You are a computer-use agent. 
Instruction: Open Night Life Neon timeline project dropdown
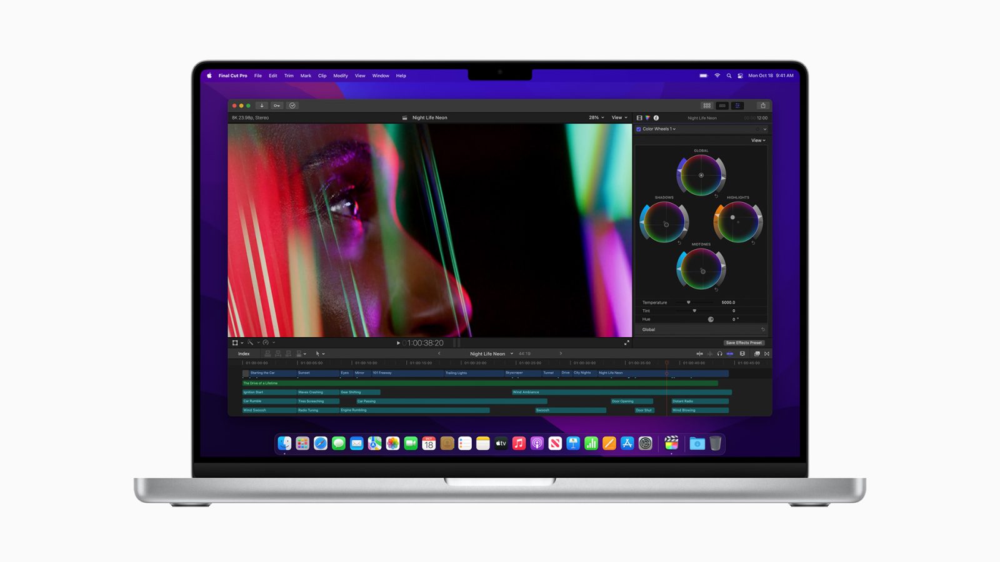(x=491, y=353)
